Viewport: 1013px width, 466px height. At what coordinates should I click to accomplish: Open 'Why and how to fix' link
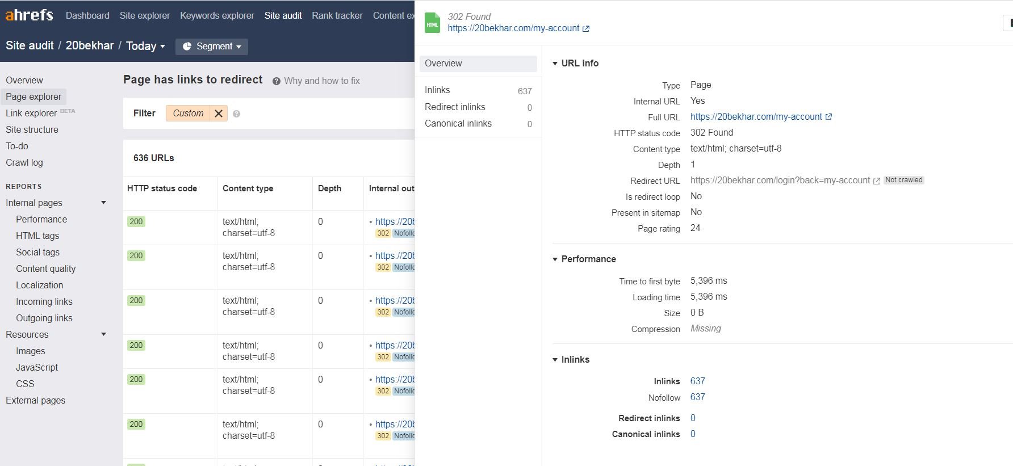[322, 81]
